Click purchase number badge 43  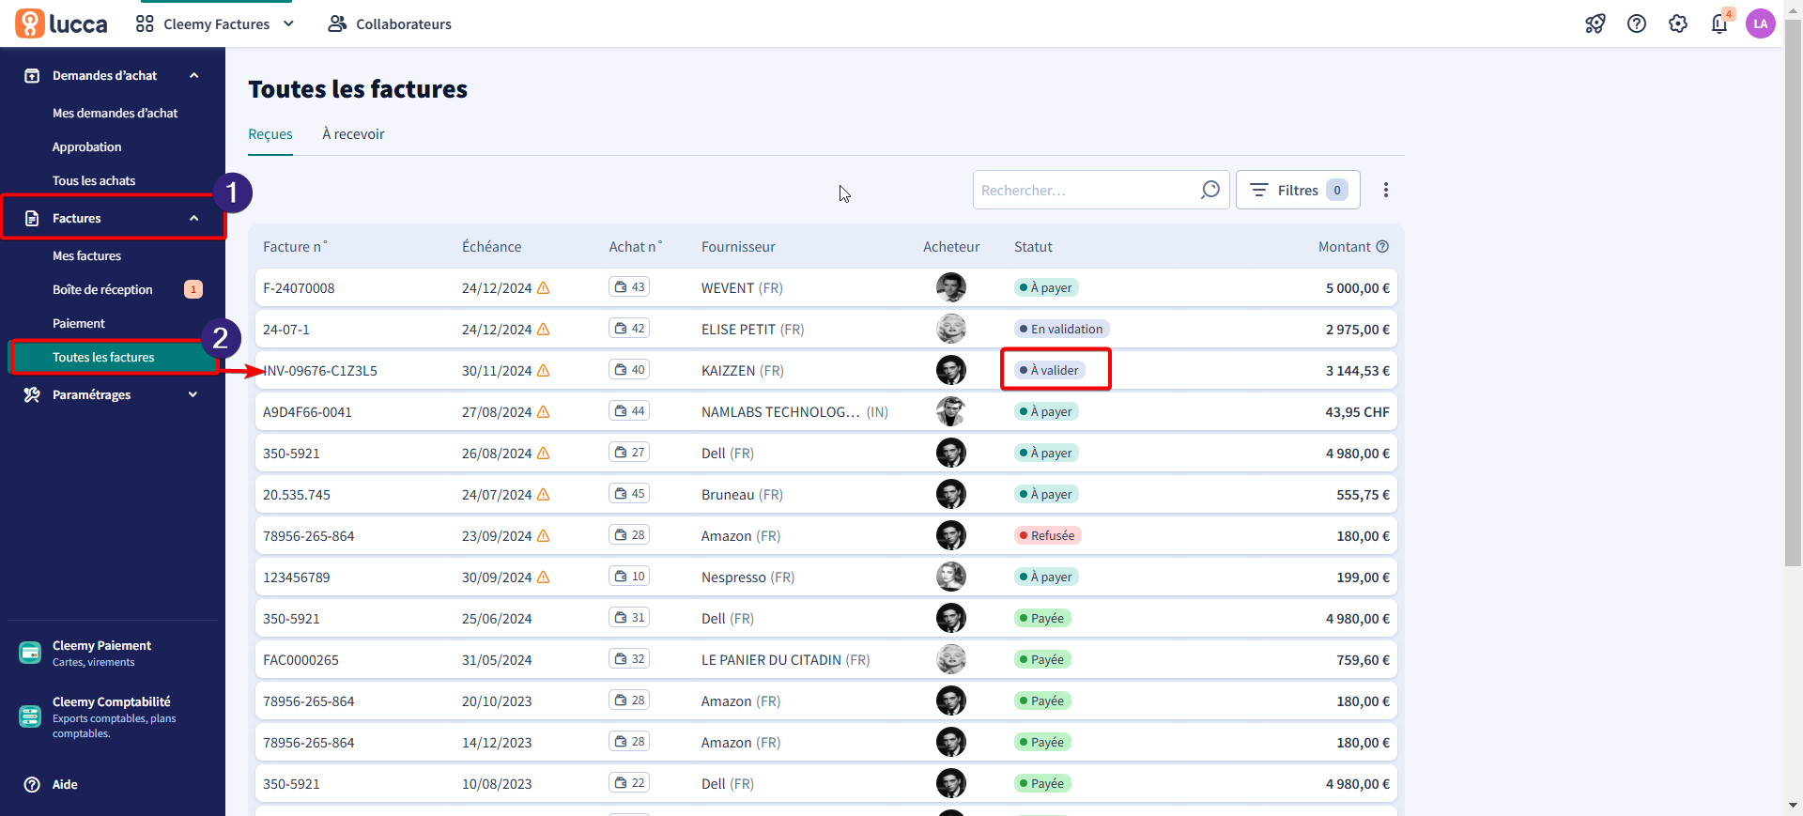pos(629,287)
